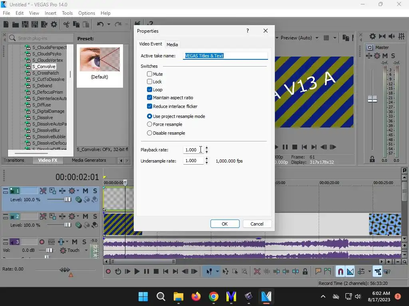The image size is (409, 306).
Task: Click Cancel in the Properties dialog
Action: 257,224
